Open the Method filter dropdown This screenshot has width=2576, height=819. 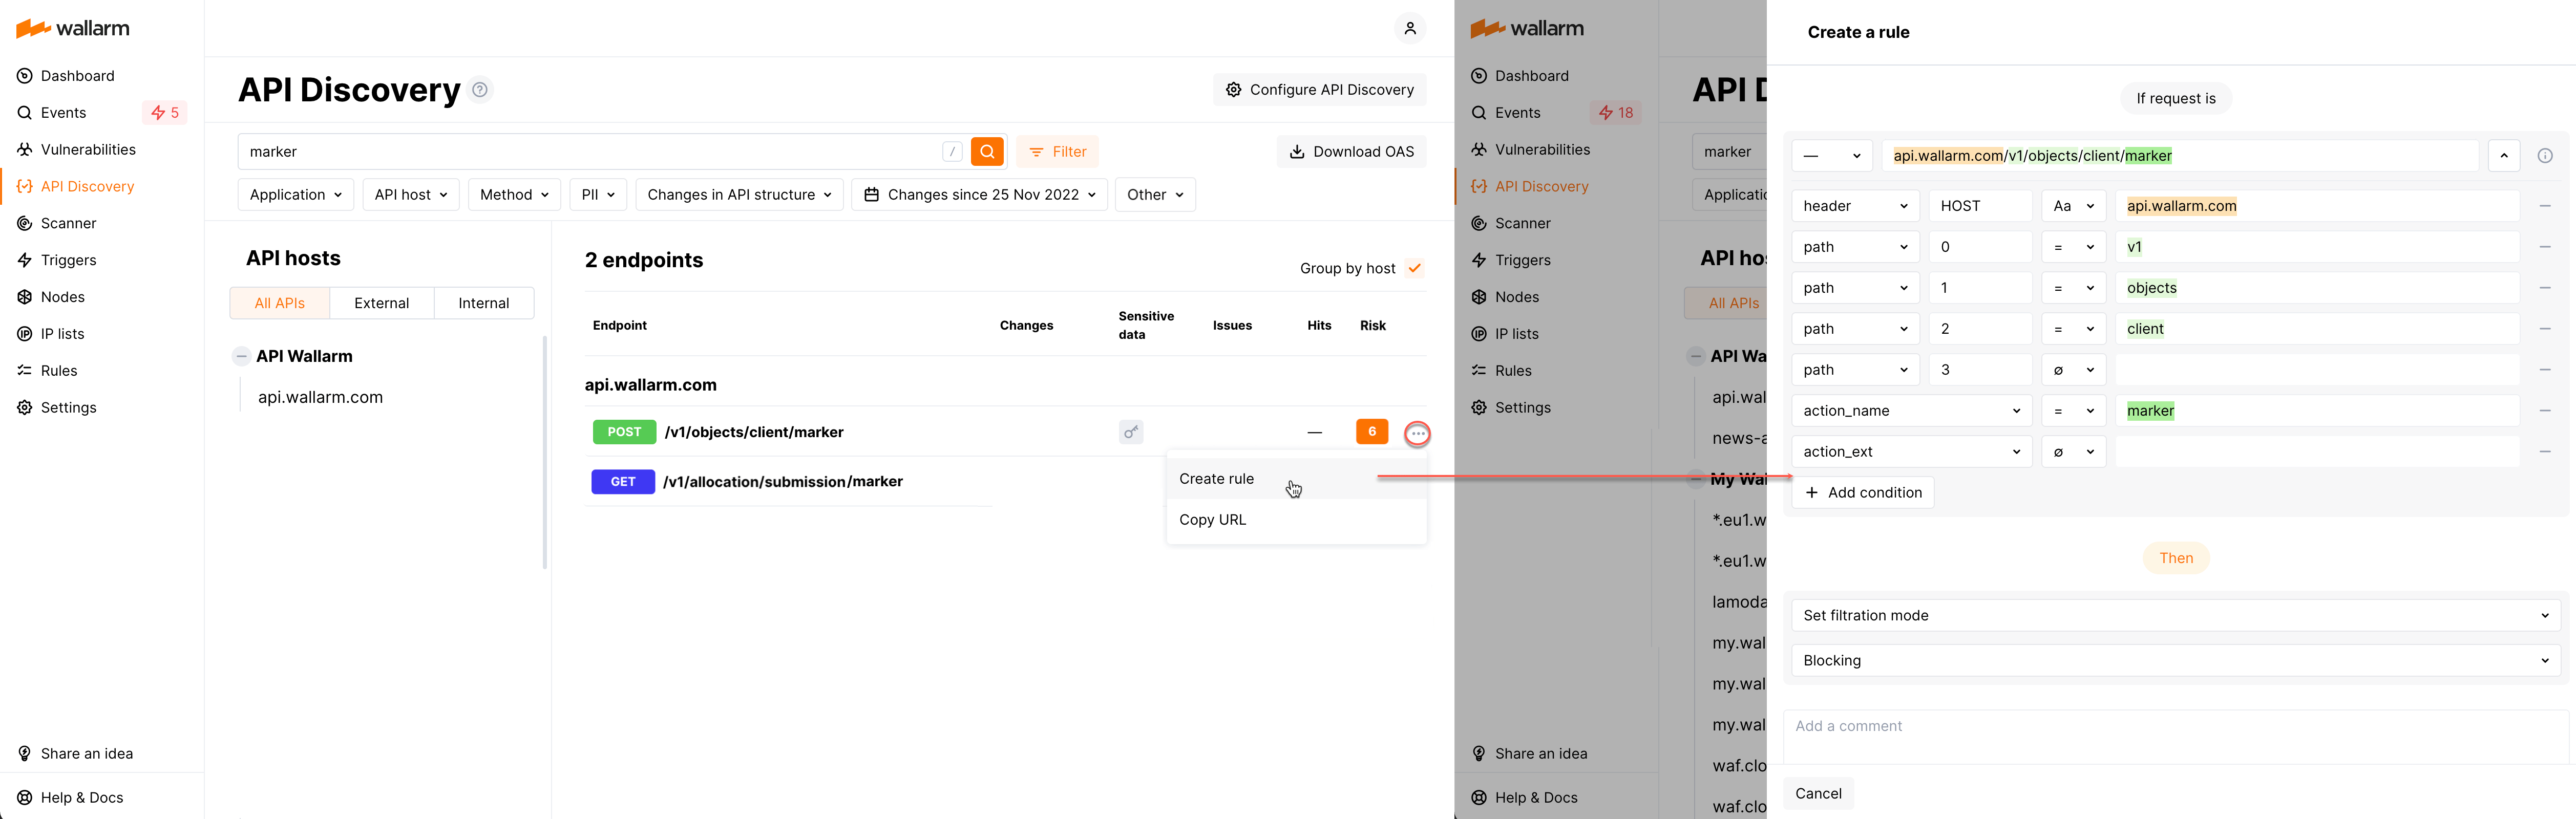pos(514,194)
